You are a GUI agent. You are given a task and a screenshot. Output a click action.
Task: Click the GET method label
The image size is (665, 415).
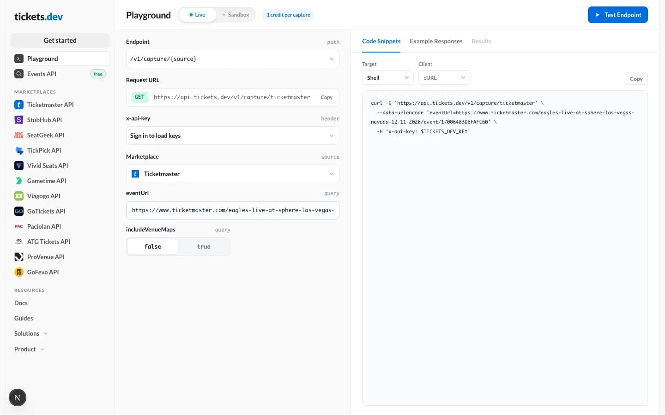coord(139,97)
